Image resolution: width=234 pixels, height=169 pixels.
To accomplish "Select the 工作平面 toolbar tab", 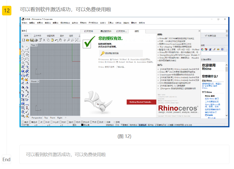I will [37, 36].
